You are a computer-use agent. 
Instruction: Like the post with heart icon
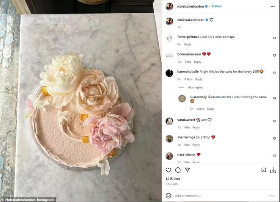(x=168, y=170)
